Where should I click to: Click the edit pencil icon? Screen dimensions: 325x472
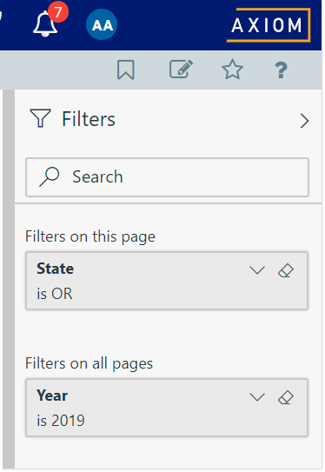click(x=181, y=70)
